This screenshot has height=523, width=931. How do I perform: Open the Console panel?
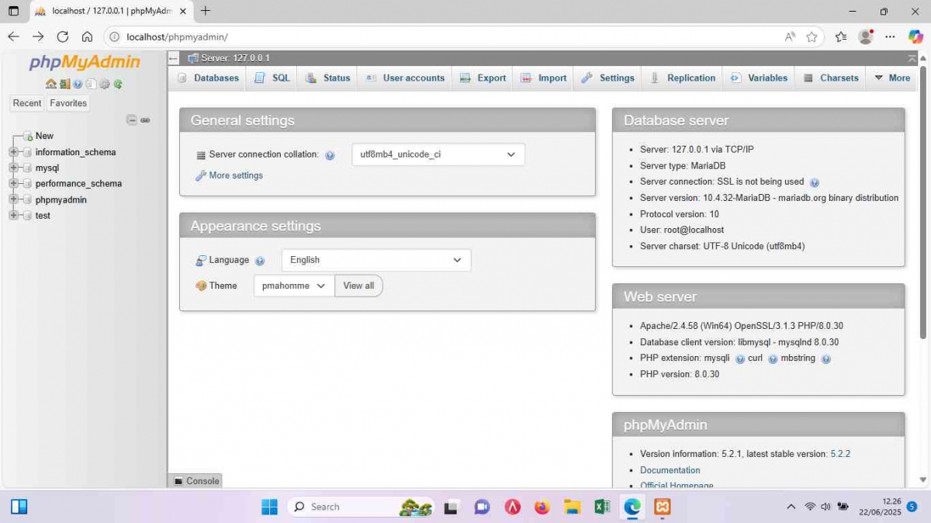click(x=196, y=480)
